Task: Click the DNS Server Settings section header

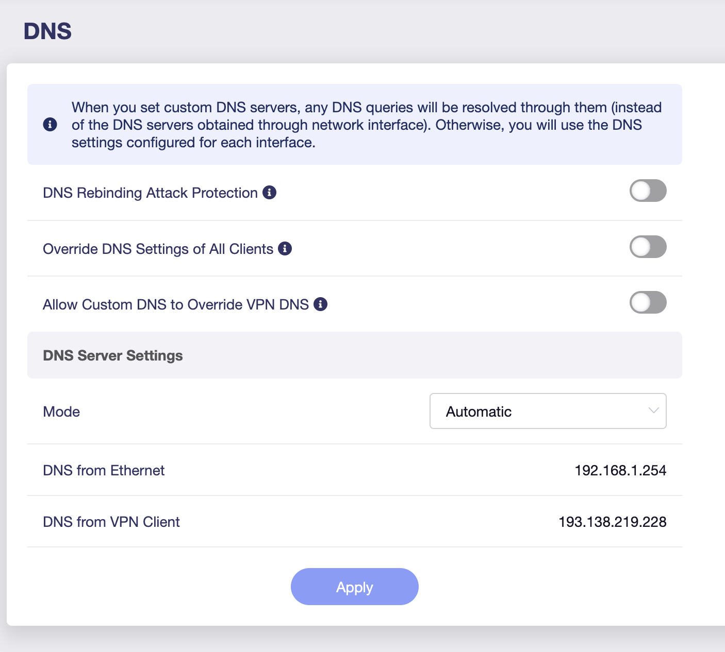Action: [113, 355]
